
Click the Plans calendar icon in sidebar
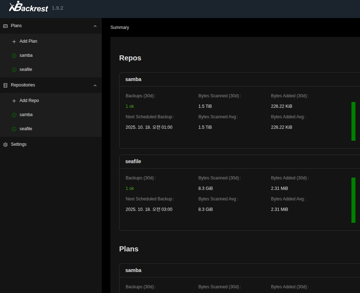(x=5, y=26)
